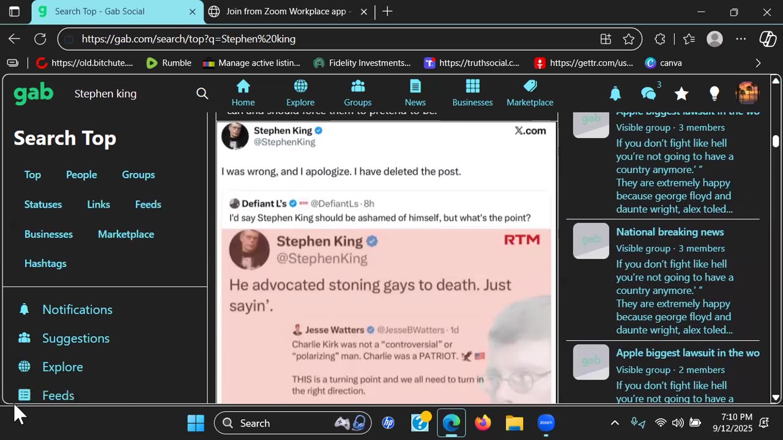Viewport: 783px width, 440px height.
Task: Open split screen icon in address bar
Action: tap(606, 39)
